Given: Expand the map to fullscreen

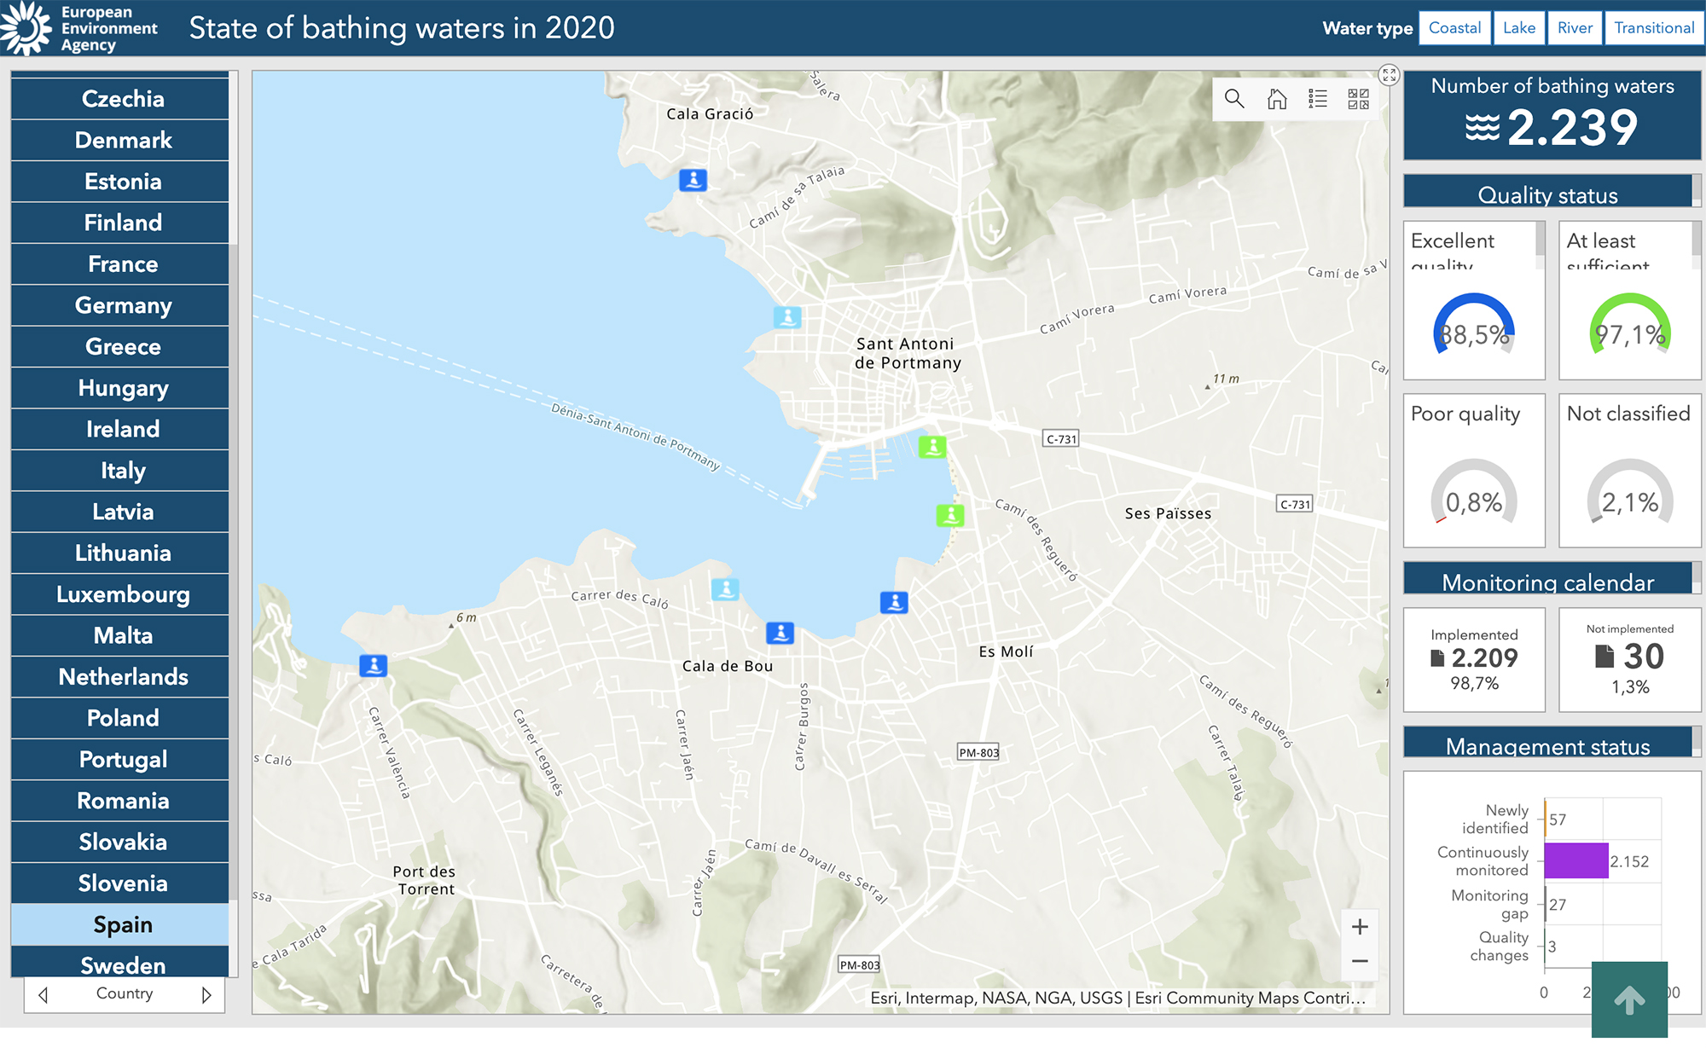Looking at the screenshot, I should [x=1389, y=75].
